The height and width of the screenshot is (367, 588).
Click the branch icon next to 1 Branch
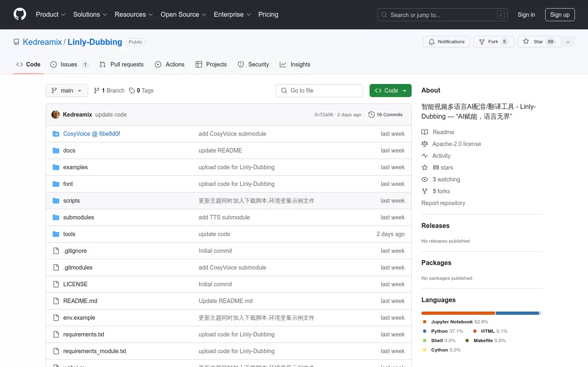pos(96,91)
